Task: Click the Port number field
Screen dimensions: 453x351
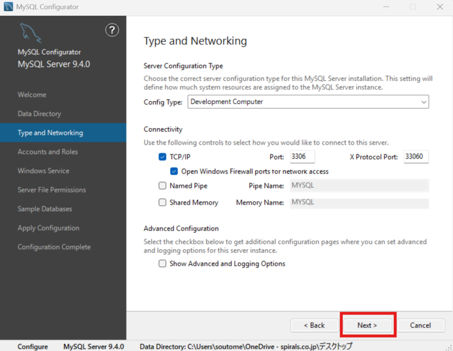Action: click(x=302, y=157)
